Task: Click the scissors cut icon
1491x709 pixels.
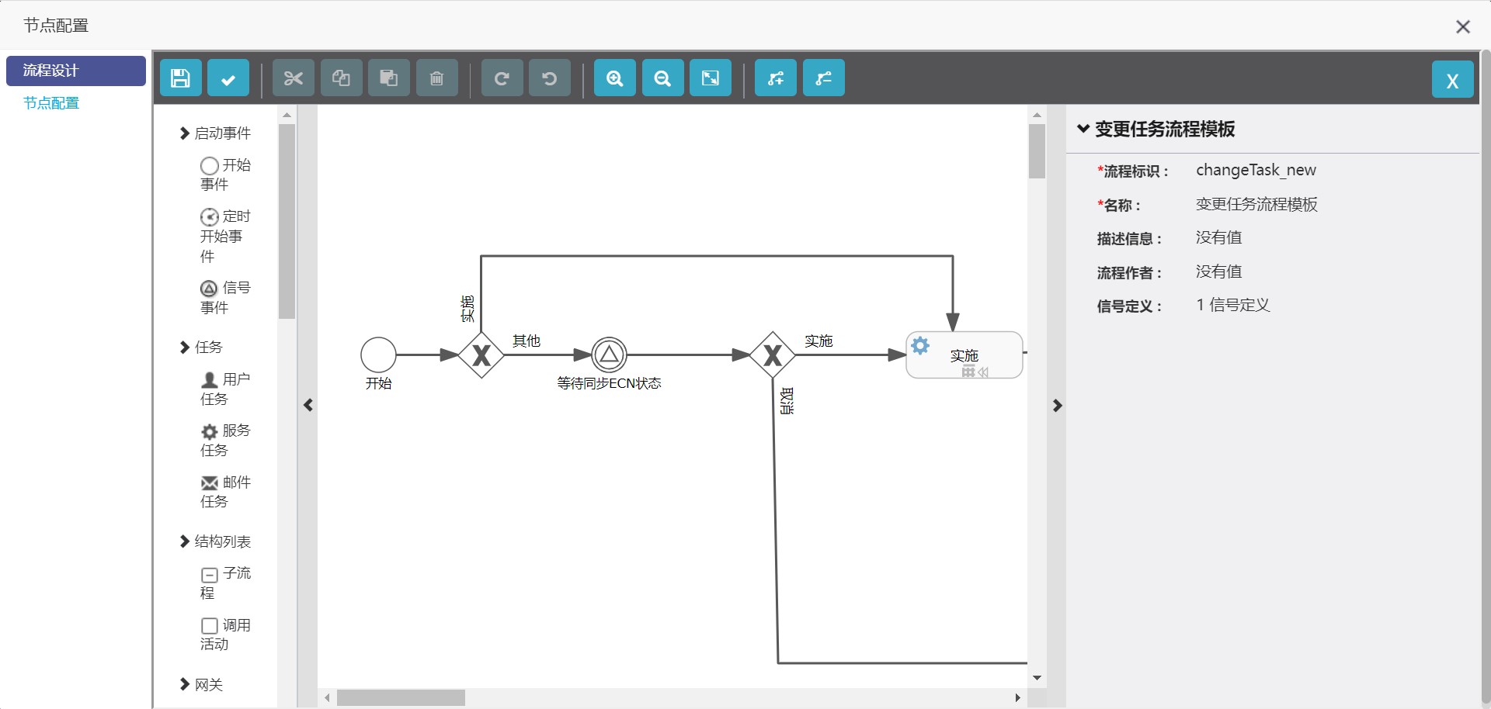Action: 293,78
